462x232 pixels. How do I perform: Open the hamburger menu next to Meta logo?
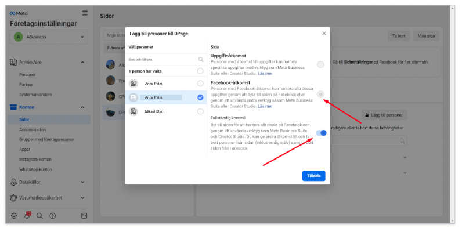coord(85,13)
